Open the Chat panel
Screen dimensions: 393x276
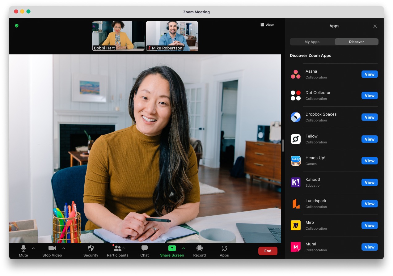coord(144,251)
